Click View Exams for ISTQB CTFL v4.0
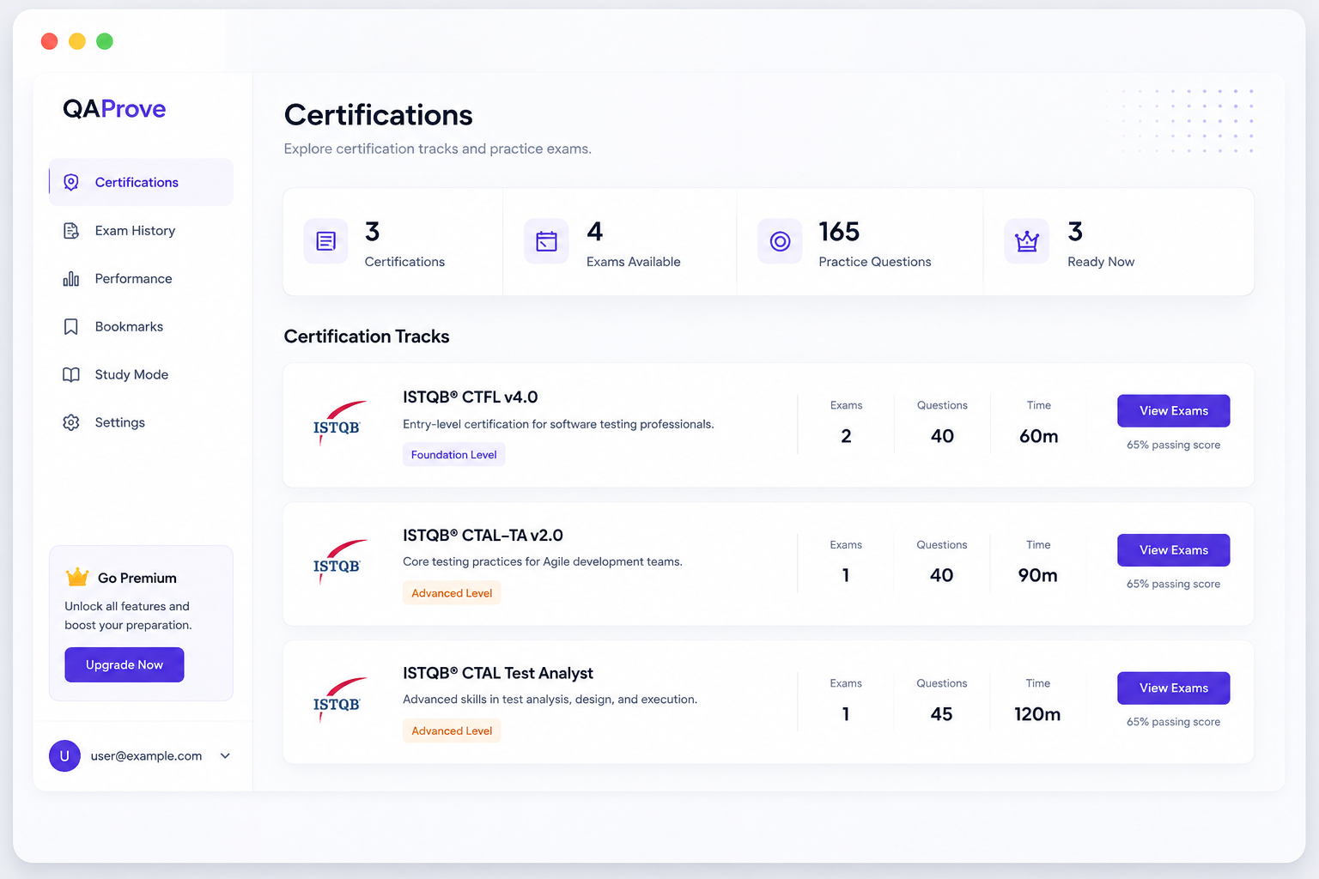The width and height of the screenshot is (1319, 879). tap(1173, 411)
